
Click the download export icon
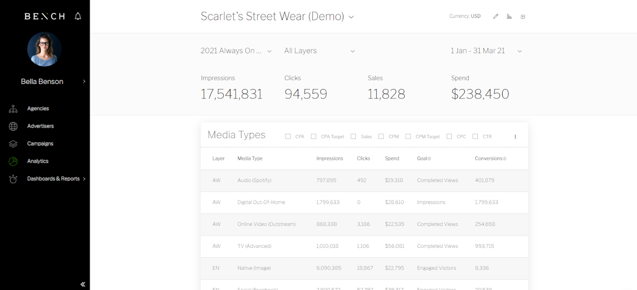[523, 16]
